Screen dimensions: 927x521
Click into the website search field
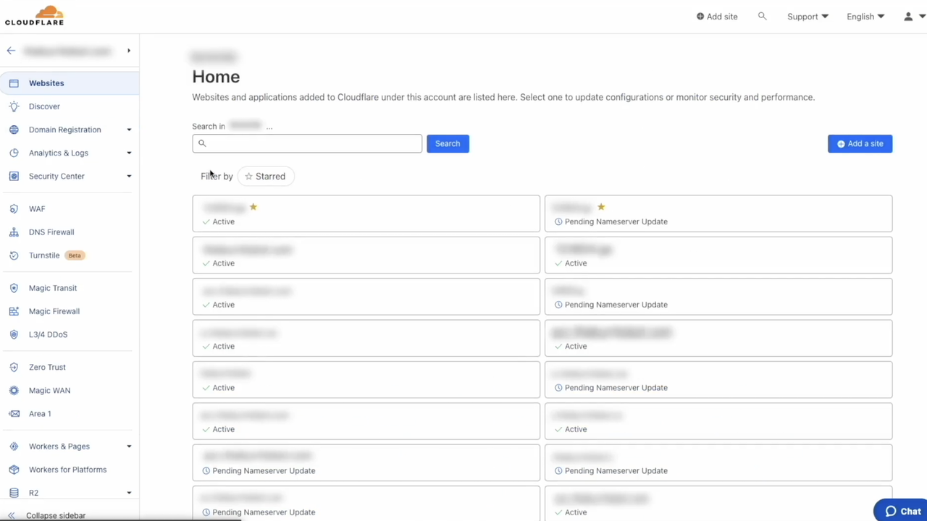point(311,143)
